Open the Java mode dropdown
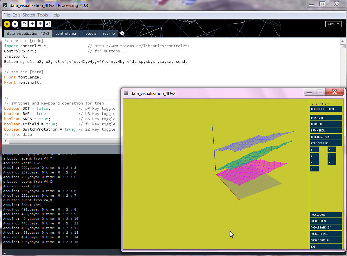This screenshot has width=347, height=256. [334, 24]
